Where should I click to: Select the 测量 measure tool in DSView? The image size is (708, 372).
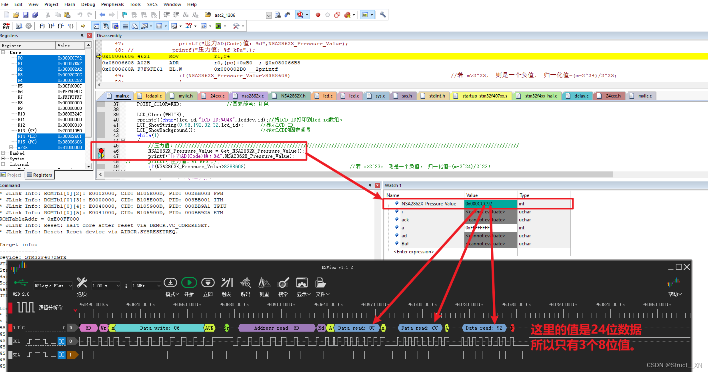pos(264,282)
